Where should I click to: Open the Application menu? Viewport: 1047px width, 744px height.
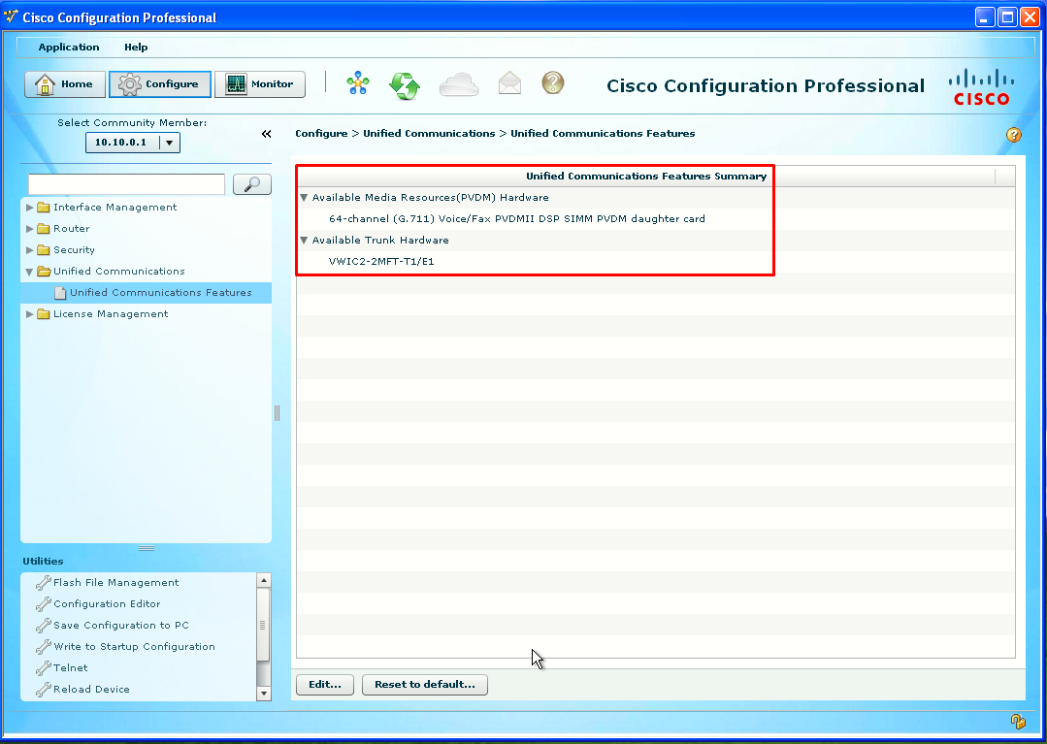(69, 47)
